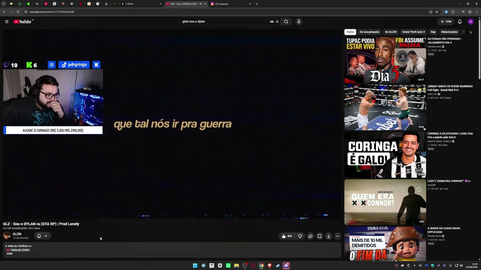This screenshot has width=481, height=270.
Task: Click the Planeta Novo channel name under the Tupac video
Action: 434,47
